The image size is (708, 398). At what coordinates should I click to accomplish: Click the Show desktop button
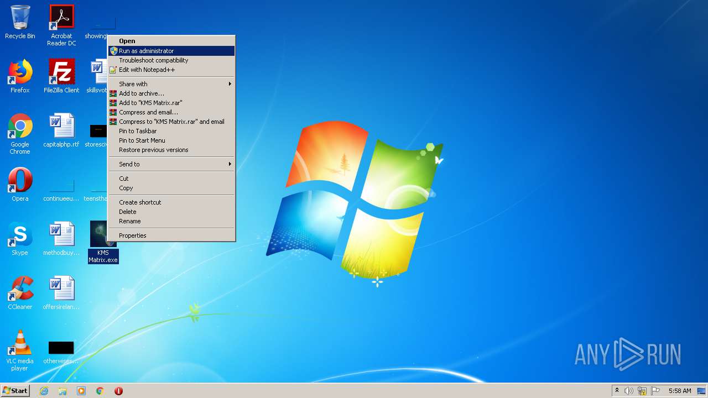(x=702, y=391)
